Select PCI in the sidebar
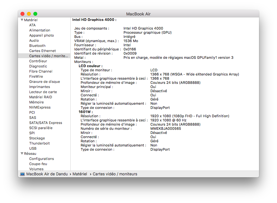Screen dimensions: 277x203 [x=32, y=112]
